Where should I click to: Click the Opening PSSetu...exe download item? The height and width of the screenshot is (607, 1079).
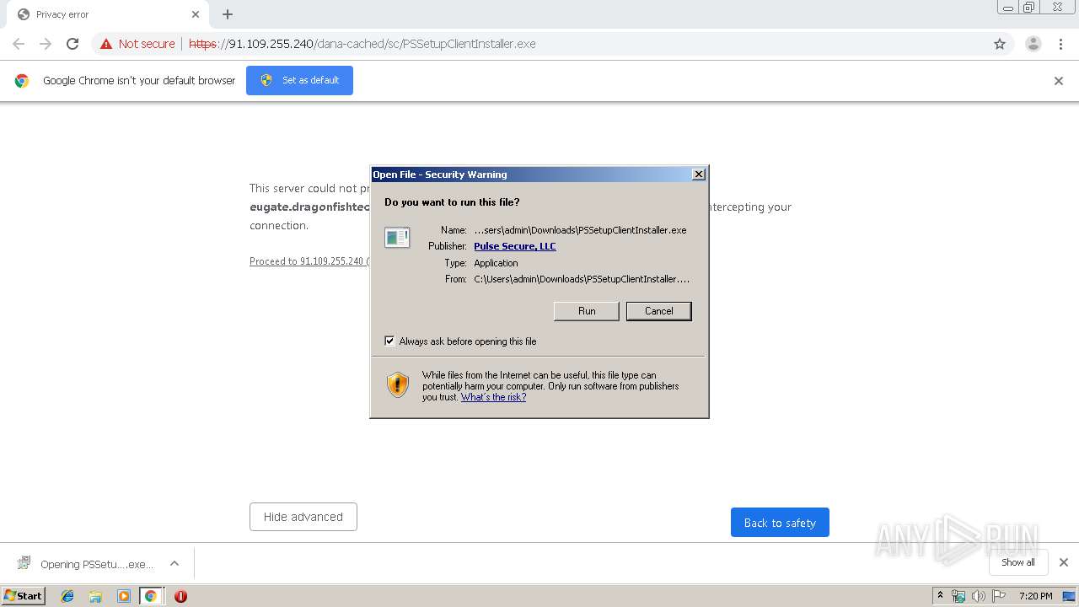[x=86, y=564]
